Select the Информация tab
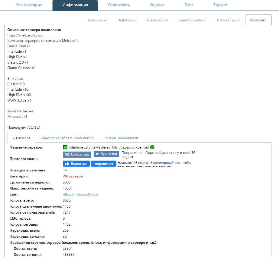The height and width of the screenshot is (257, 279). pyautogui.click(x=75, y=5)
